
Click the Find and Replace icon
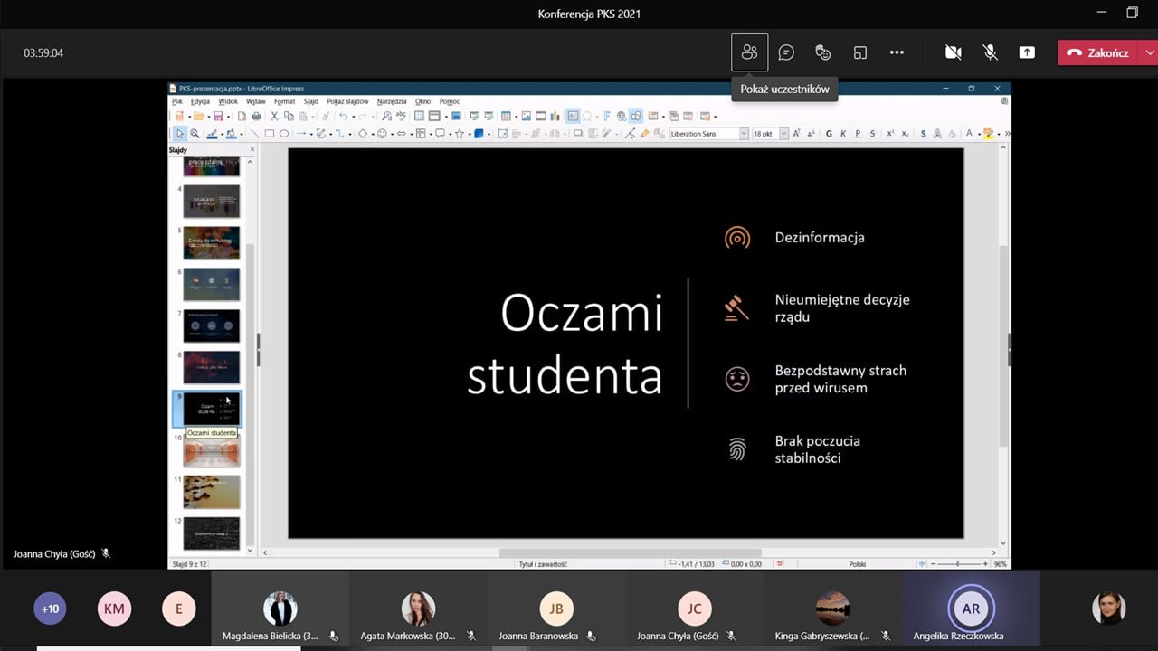(x=386, y=116)
